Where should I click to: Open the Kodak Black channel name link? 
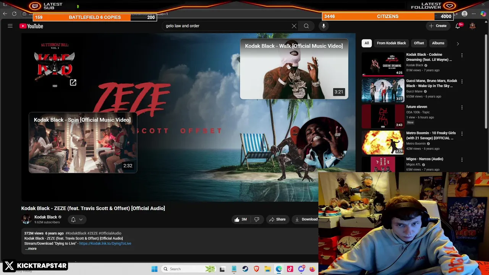point(45,217)
